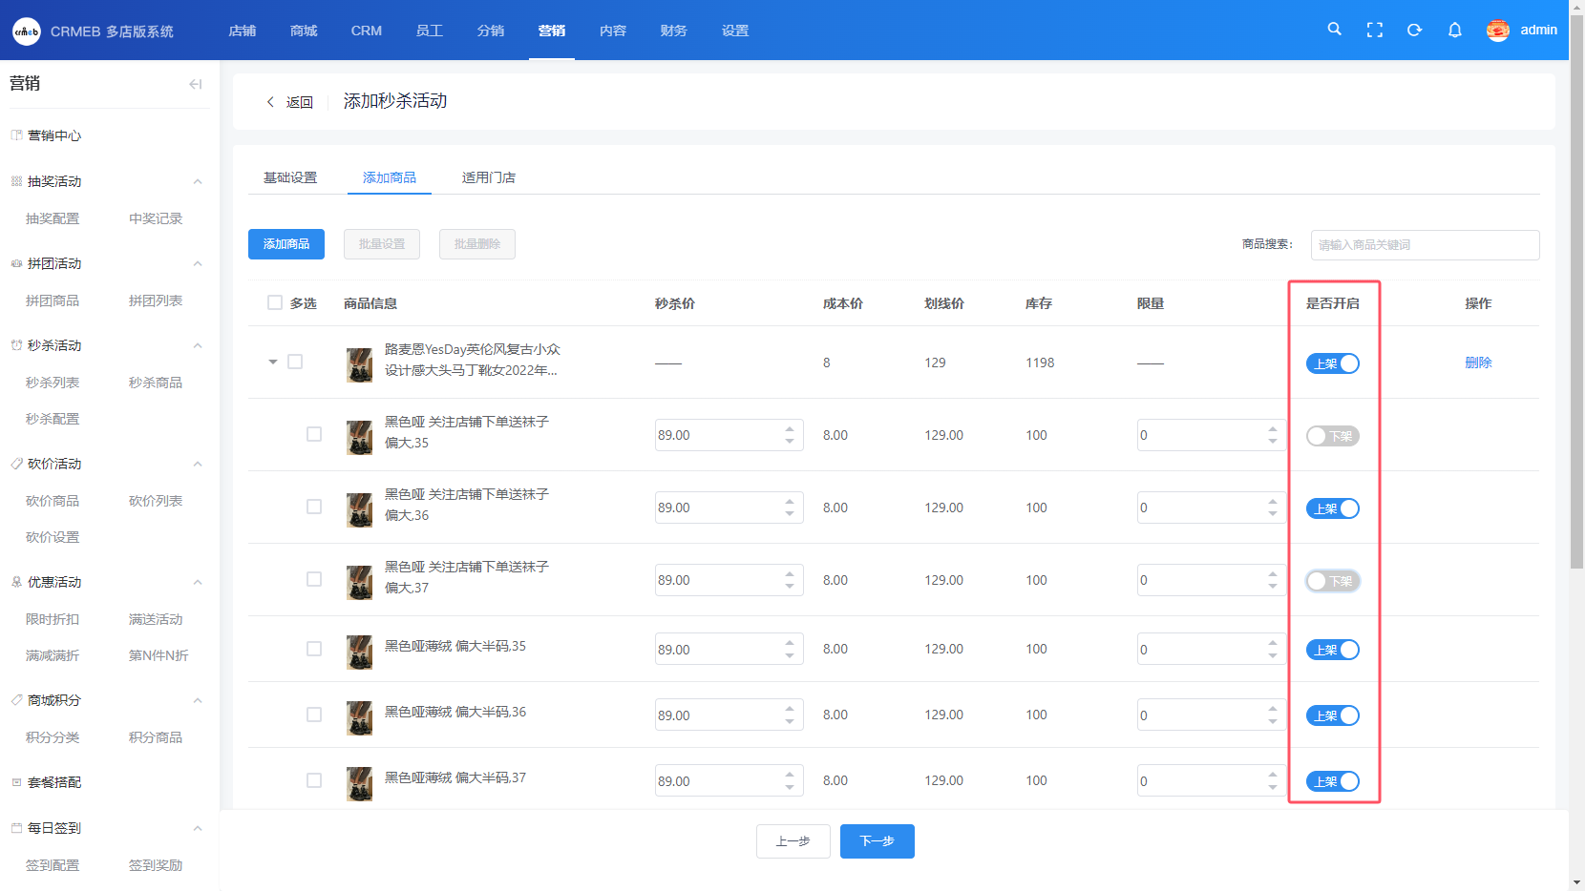Collapse the 优惠活动 menu chevron
Screen dimensions: 1586x891
coord(198,582)
